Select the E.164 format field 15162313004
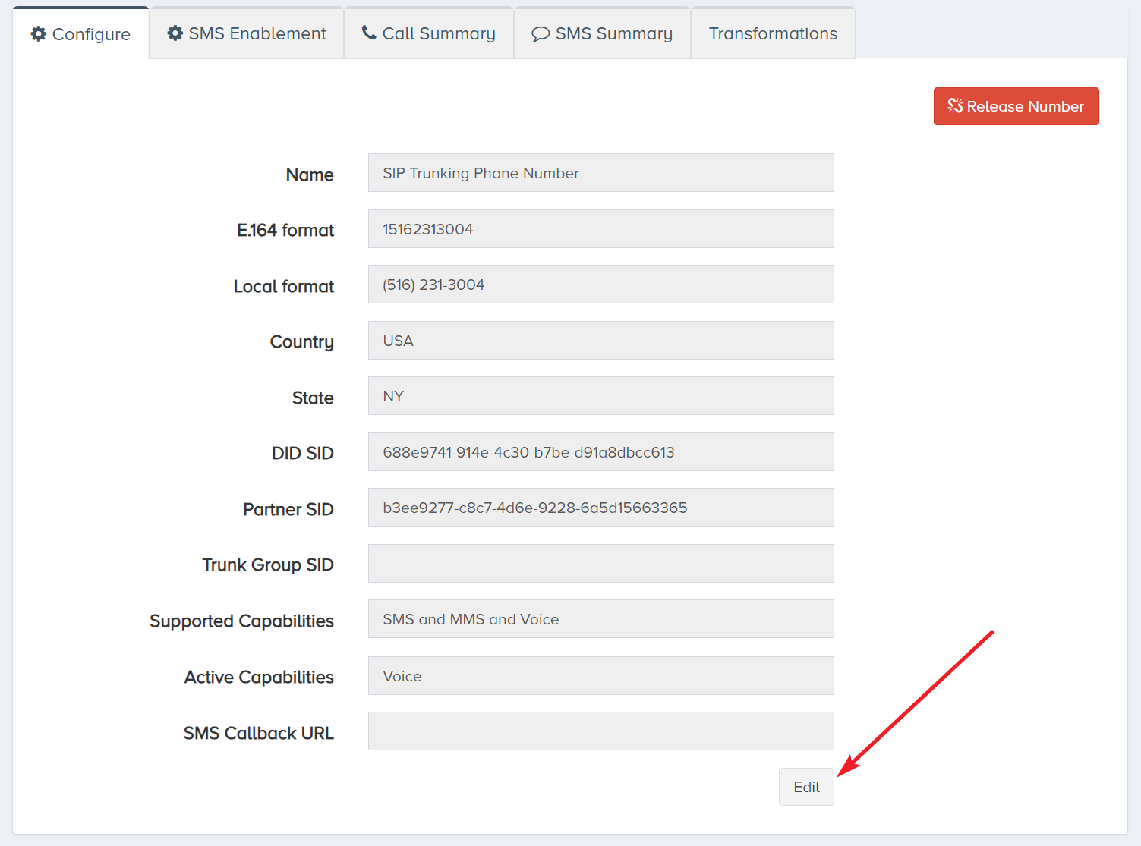The height and width of the screenshot is (846, 1141). pyautogui.click(x=601, y=228)
